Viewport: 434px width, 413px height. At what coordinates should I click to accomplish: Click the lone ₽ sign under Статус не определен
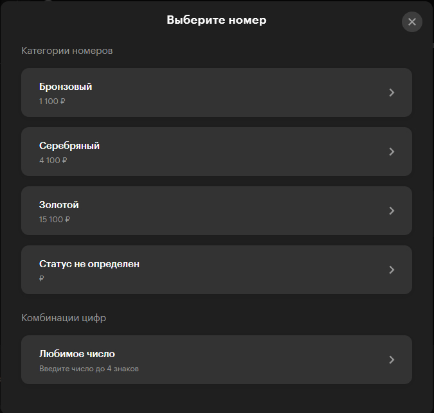coord(42,279)
